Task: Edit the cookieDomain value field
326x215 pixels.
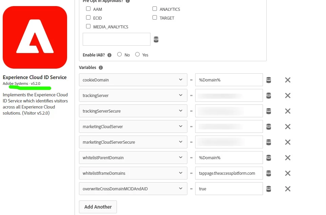Action: click(x=229, y=80)
